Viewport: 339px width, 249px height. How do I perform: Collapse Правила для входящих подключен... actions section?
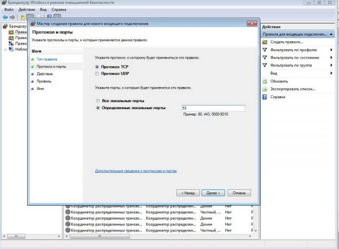[331, 34]
